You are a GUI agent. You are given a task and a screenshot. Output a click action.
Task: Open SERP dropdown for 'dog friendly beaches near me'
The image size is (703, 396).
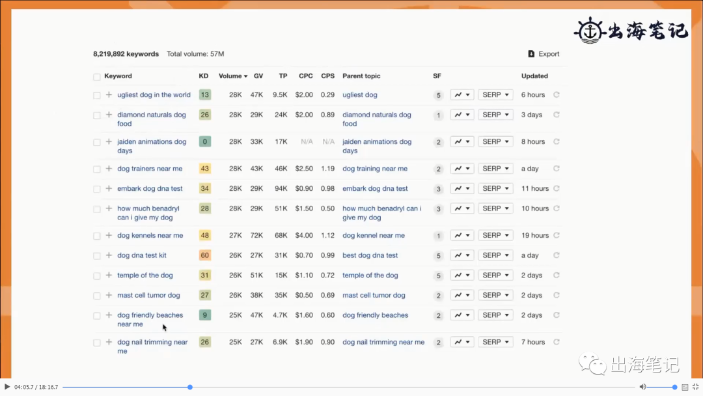[495, 315]
